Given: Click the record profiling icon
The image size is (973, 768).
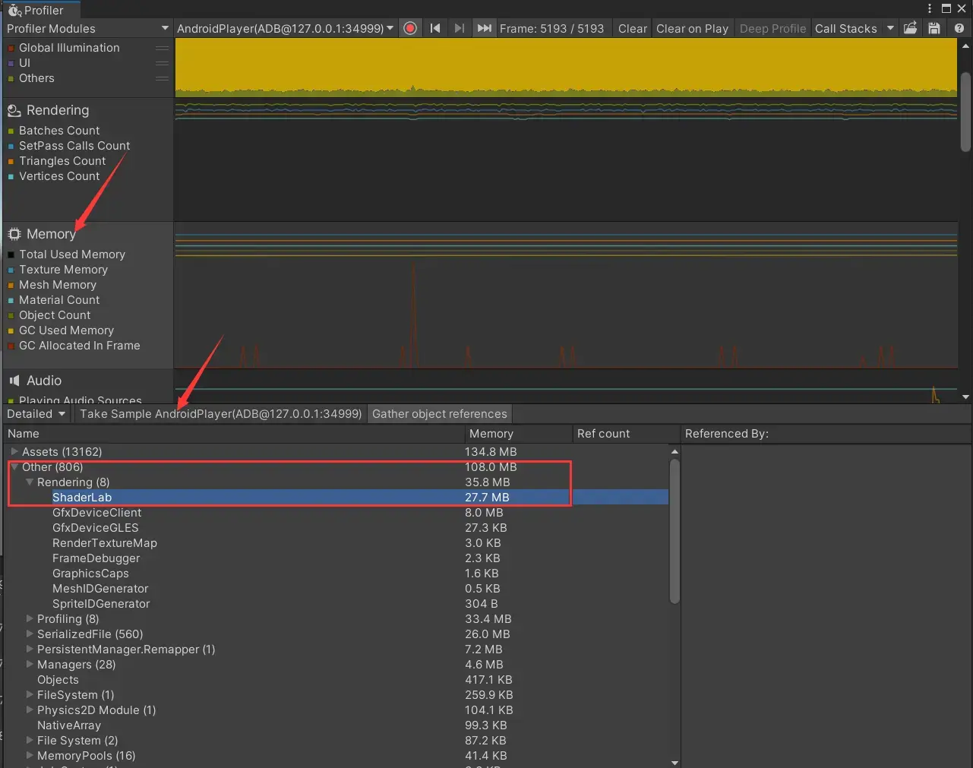Looking at the screenshot, I should [409, 28].
